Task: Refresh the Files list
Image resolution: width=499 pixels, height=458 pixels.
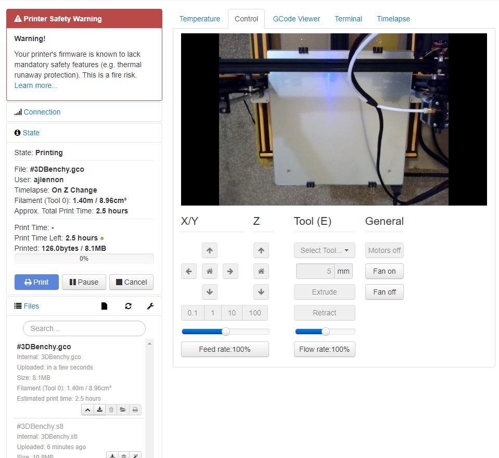Action: (128, 306)
